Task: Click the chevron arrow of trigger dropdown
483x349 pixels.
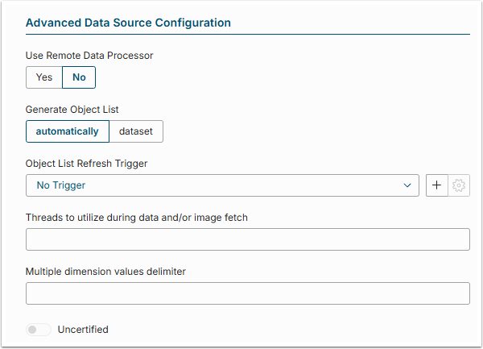Action: (407, 185)
